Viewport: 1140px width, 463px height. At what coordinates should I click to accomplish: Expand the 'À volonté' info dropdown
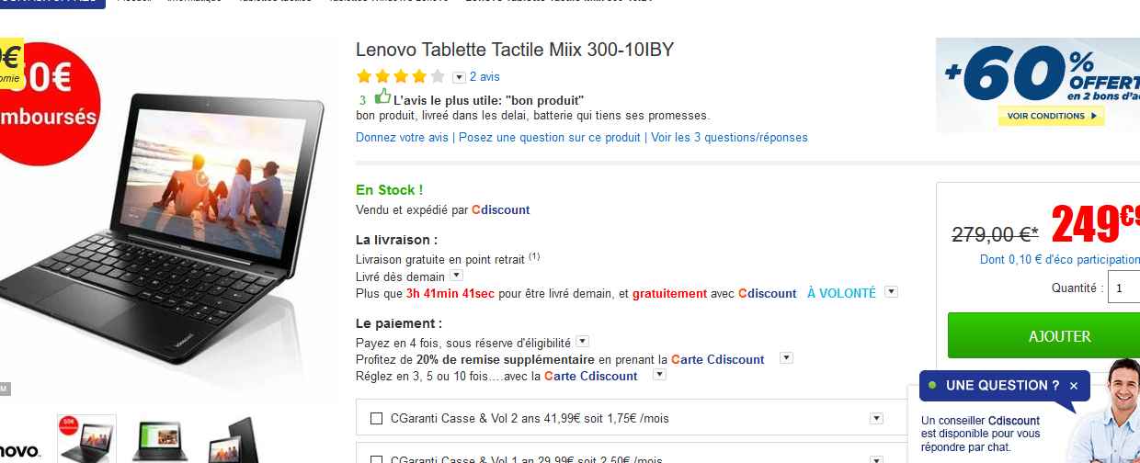point(890,292)
